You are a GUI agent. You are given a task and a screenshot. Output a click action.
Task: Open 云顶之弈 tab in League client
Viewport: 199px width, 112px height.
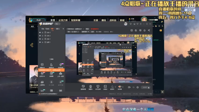63,20
